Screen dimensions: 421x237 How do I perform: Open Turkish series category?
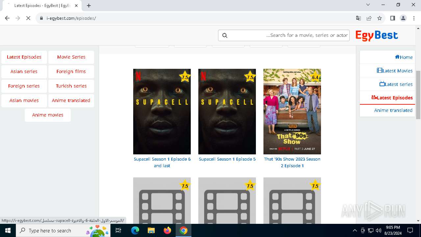coord(71,86)
